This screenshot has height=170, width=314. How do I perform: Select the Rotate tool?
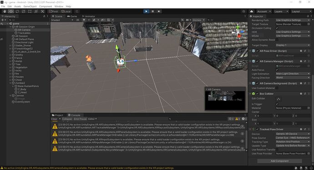17,11
